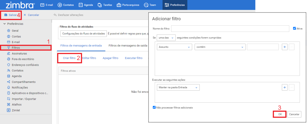Switch to Filtros de mensagens de saída tab
308x124 pixels.
coord(128,46)
